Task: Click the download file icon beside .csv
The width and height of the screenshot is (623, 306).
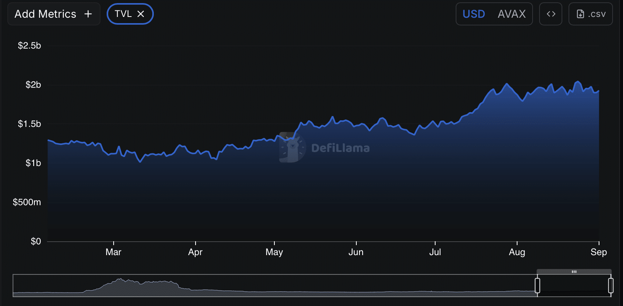Action: coord(580,14)
